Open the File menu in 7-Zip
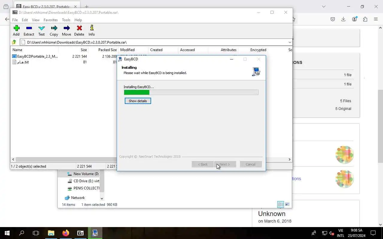Viewport: 383px width, 239px height. pyautogui.click(x=15, y=20)
